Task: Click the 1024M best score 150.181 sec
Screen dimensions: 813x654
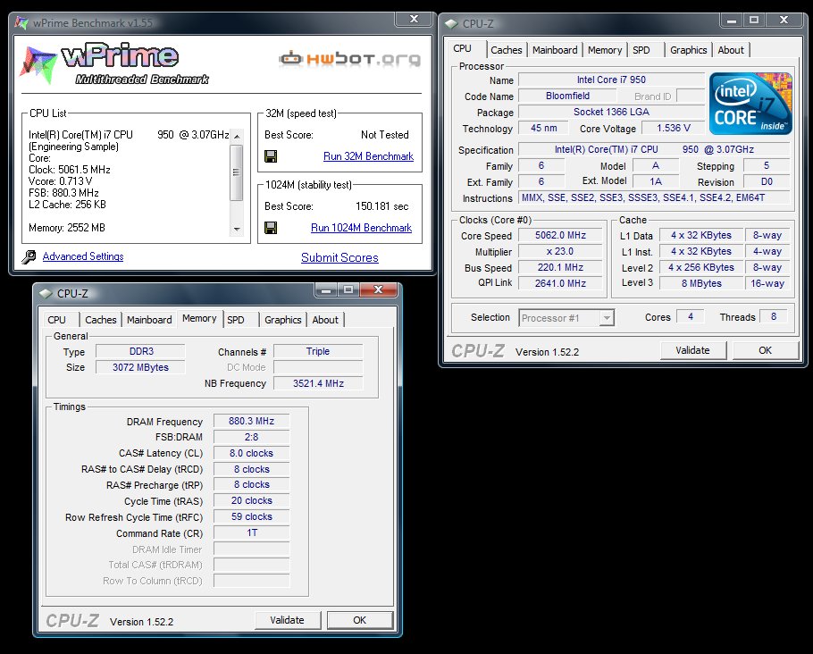Action: click(x=382, y=206)
